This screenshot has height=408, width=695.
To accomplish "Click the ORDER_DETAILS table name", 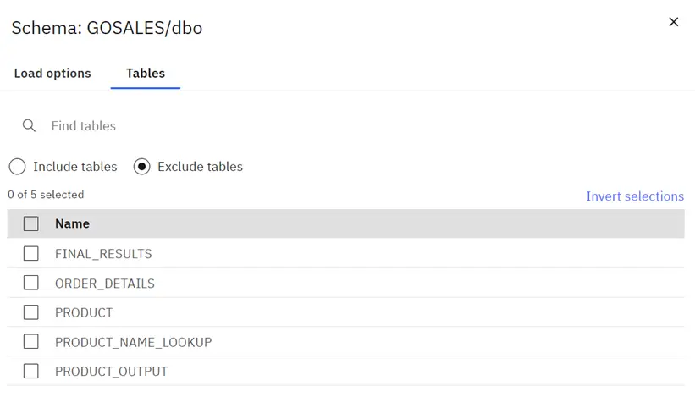I will [105, 284].
